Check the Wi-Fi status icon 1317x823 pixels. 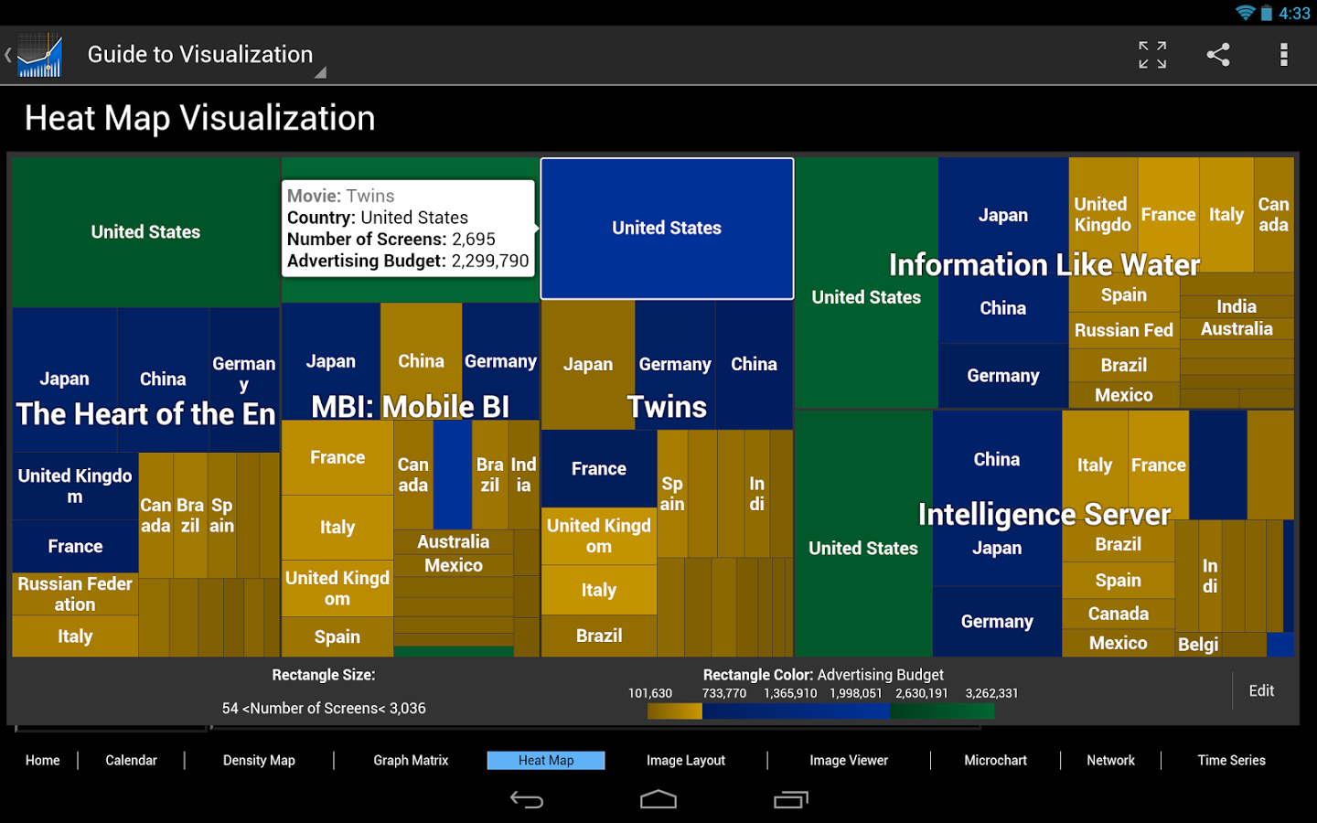pyautogui.click(x=1245, y=13)
